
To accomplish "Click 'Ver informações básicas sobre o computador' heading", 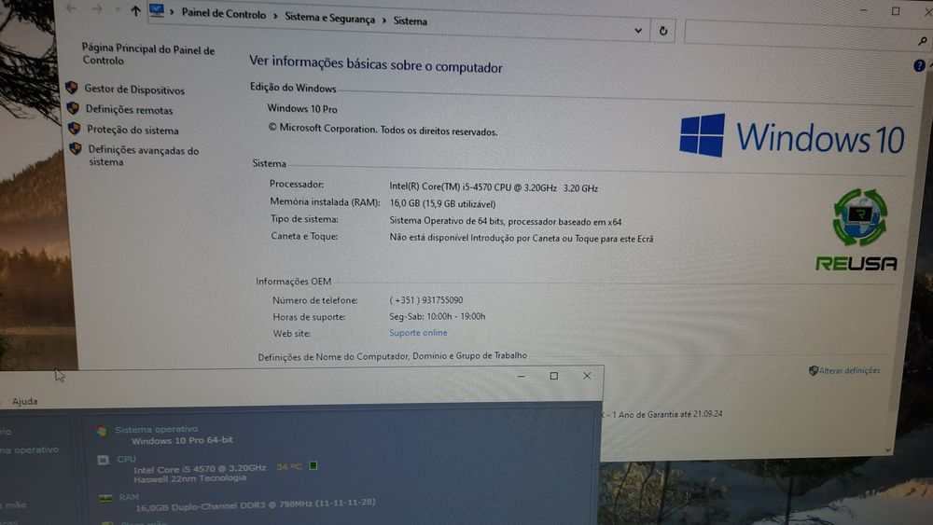I will (375, 63).
